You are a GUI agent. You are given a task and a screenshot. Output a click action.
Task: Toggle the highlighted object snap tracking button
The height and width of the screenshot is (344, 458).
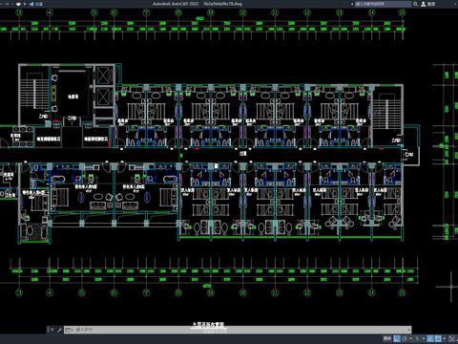[430, 338]
